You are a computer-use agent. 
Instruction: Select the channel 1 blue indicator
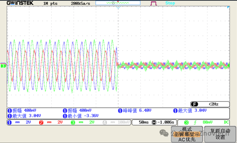tap(9, 122)
